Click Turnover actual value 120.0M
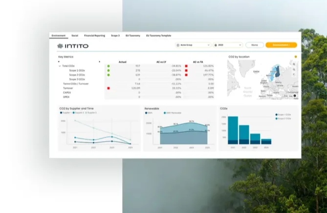Screen dimensions: 327x213 point(135,88)
